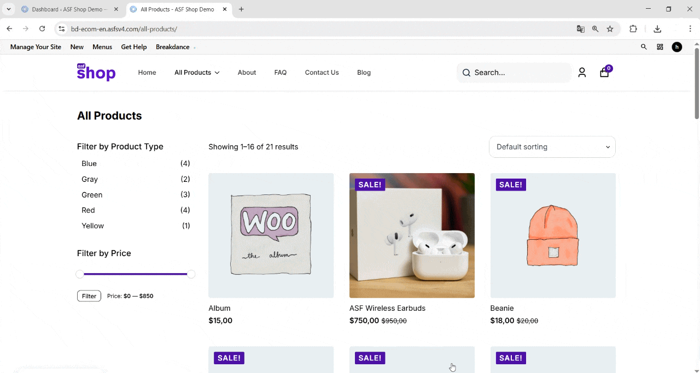Click the Album product title

coord(219,308)
